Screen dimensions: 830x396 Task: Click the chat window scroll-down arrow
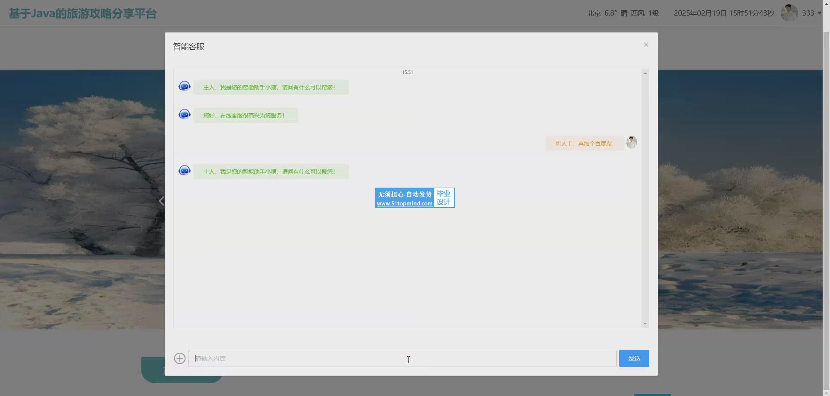(x=645, y=324)
